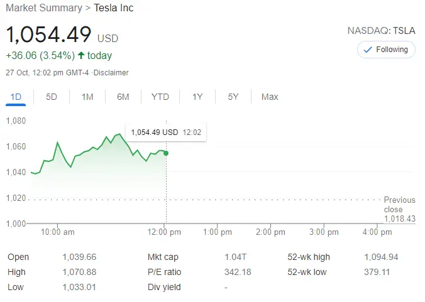The width and height of the screenshot is (425, 302).
Task: Select the 1Y time range
Action: click(197, 97)
